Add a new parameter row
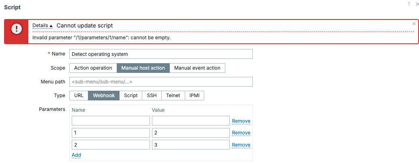Screen dimensions: 419x164 click(x=76, y=155)
